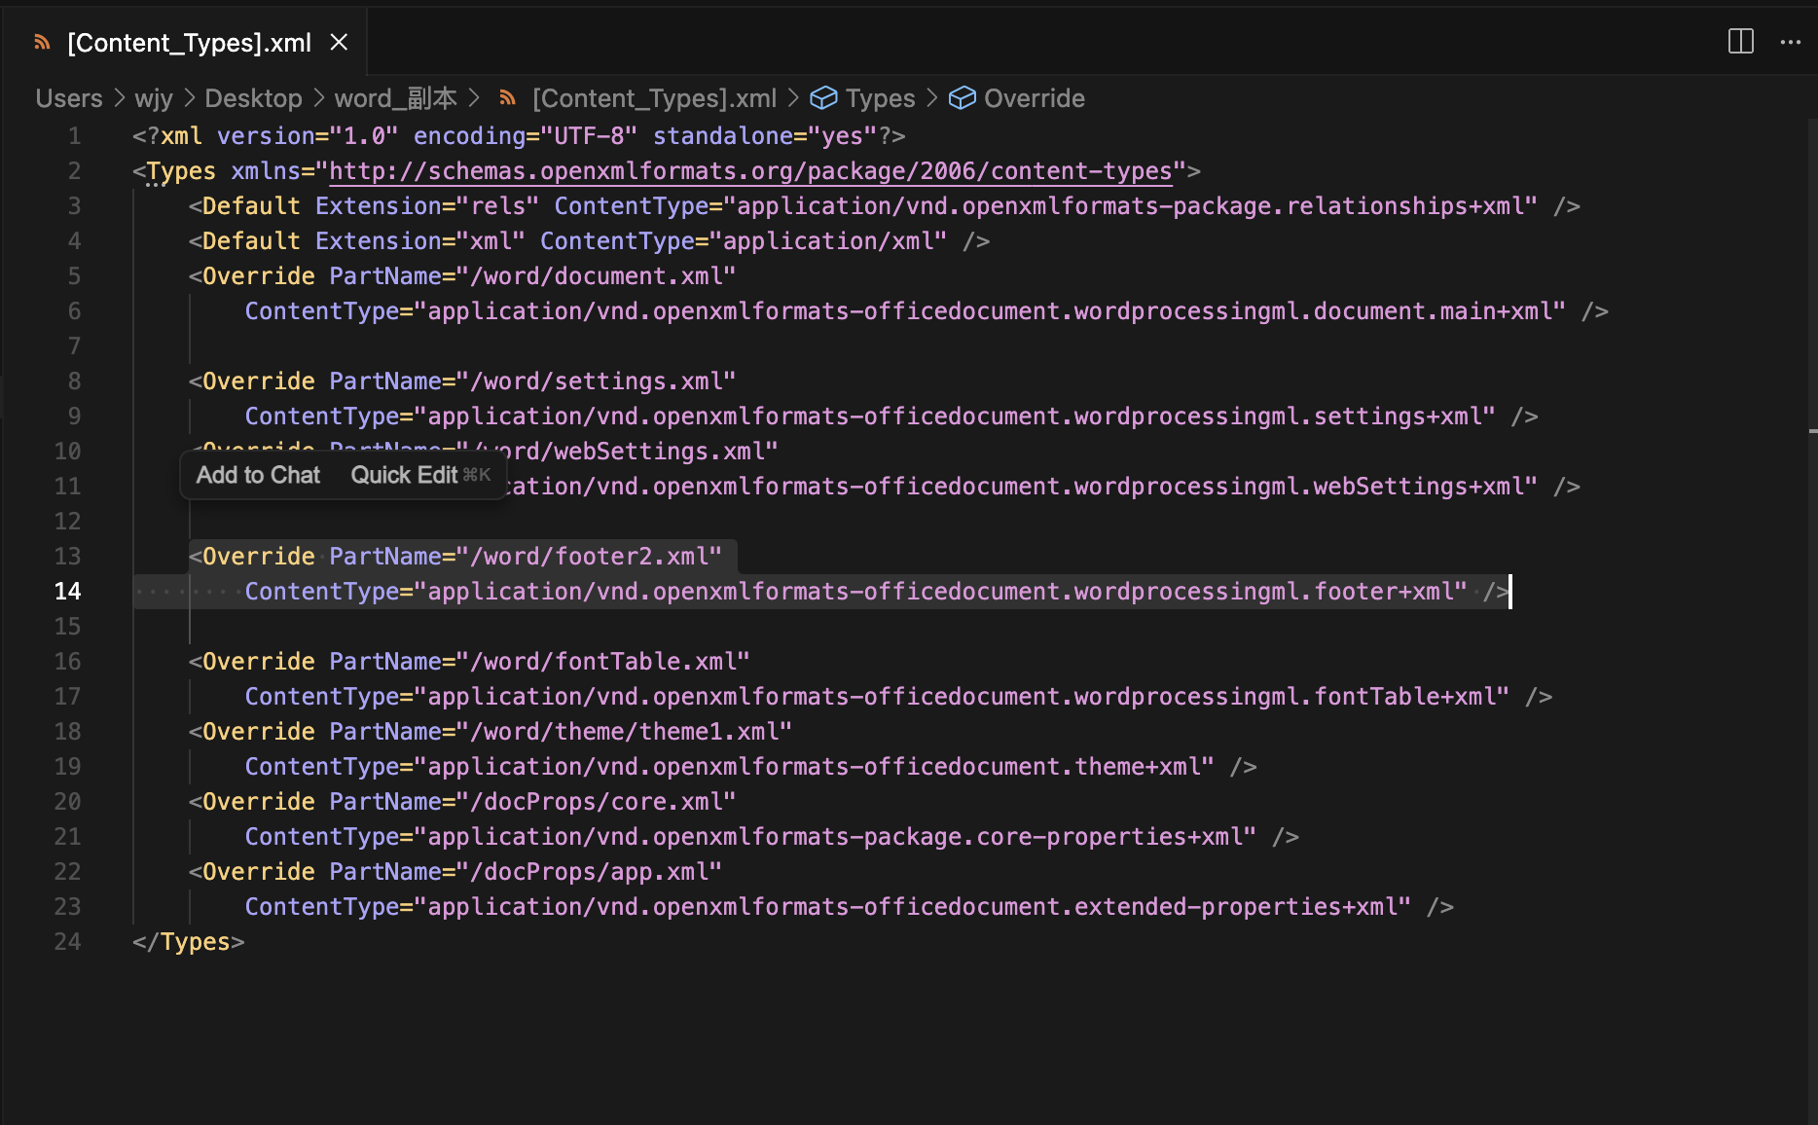Click the XML file icon in breadcrumb
1818x1125 pixels.
[507, 98]
